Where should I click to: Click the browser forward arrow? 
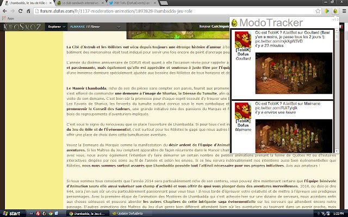pos(13,11)
